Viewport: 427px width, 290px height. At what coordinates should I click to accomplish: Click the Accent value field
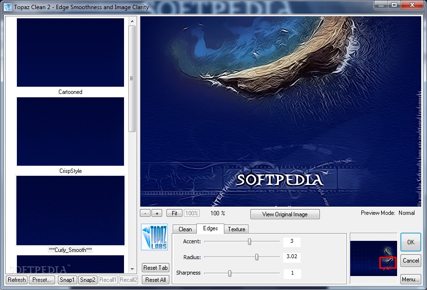[291, 241]
